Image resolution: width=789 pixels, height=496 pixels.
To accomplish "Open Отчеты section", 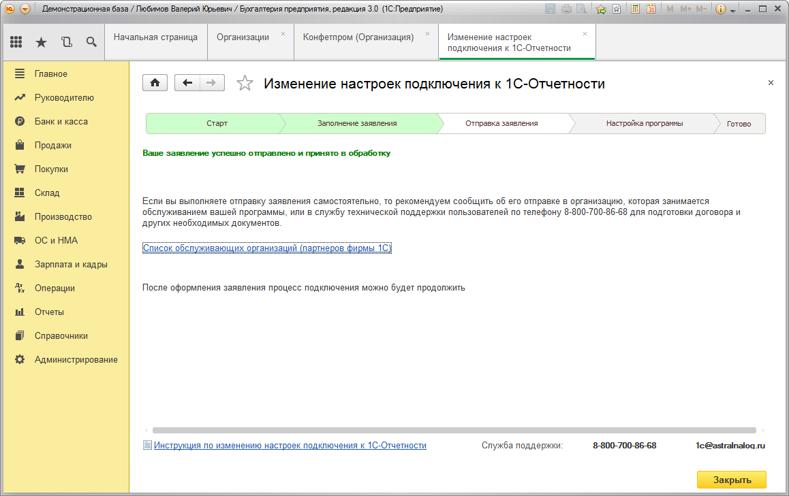I will click(66, 312).
